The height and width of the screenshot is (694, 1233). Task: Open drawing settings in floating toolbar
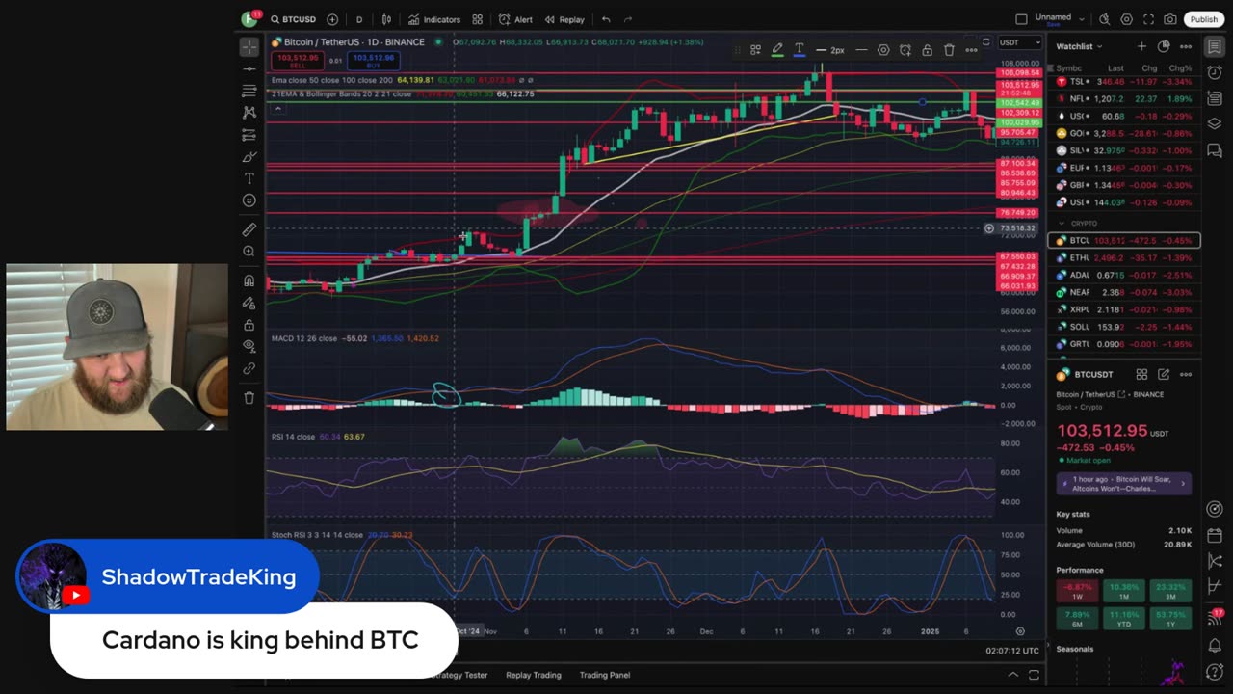click(x=883, y=50)
